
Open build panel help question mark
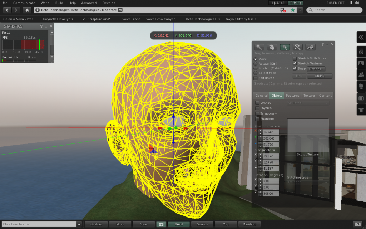323,44
